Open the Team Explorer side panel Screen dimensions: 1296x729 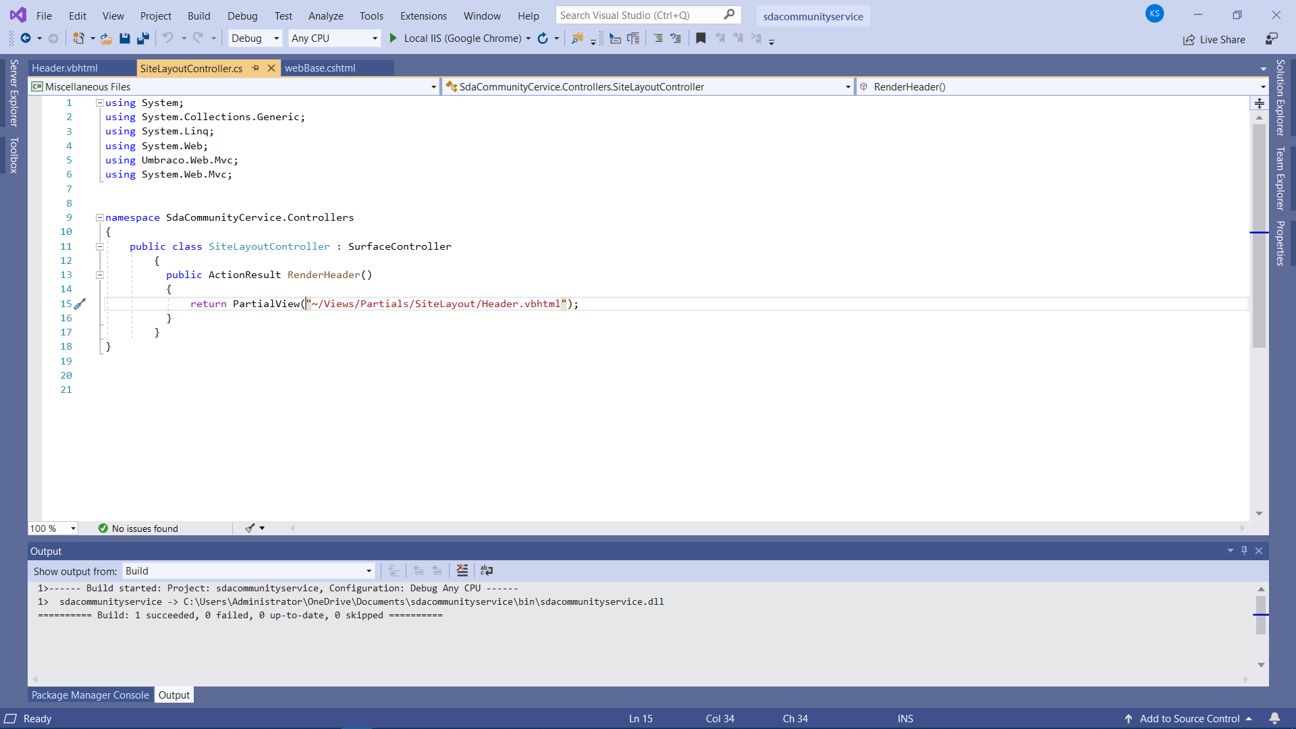tap(1280, 179)
